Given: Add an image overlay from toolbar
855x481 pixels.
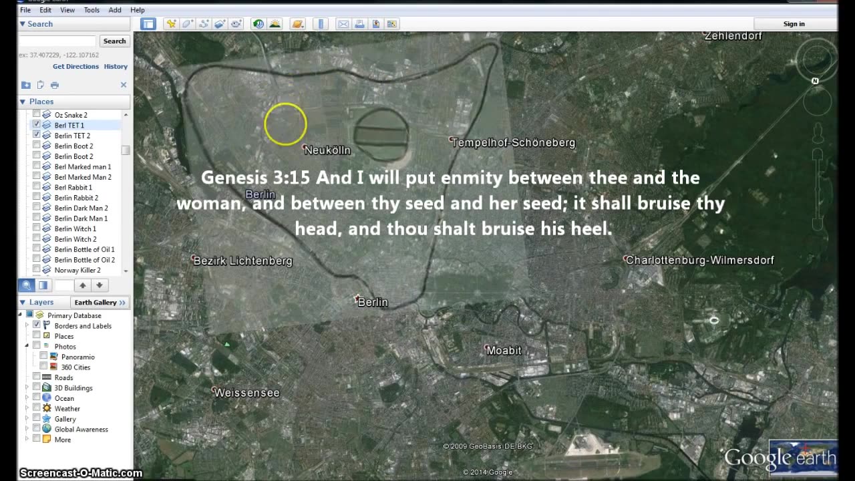Looking at the screenshot, I should coord(220,24).
